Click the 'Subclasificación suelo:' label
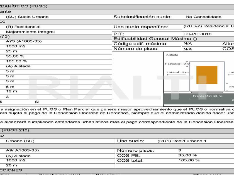This screenshot has width=234, height=175. [x=143, y=17]
